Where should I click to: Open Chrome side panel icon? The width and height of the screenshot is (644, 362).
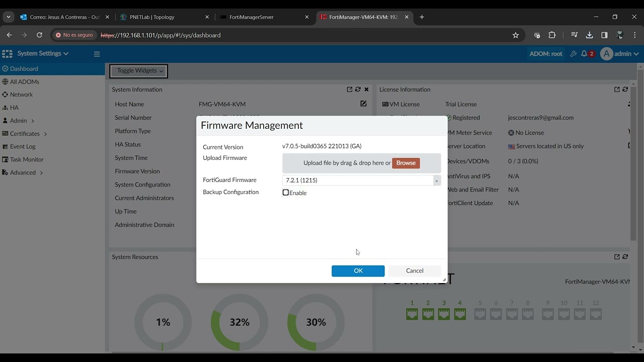tap(604, 35)
